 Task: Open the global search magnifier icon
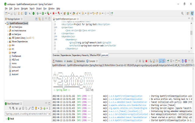click(182, 13)
